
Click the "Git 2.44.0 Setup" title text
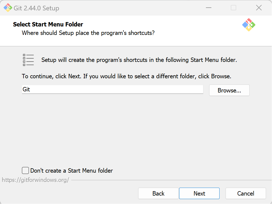click(x=36, y=8)
